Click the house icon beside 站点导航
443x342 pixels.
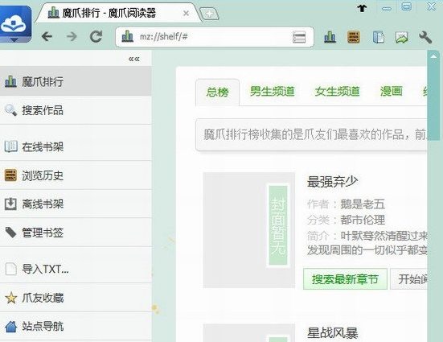pos(10,326)
